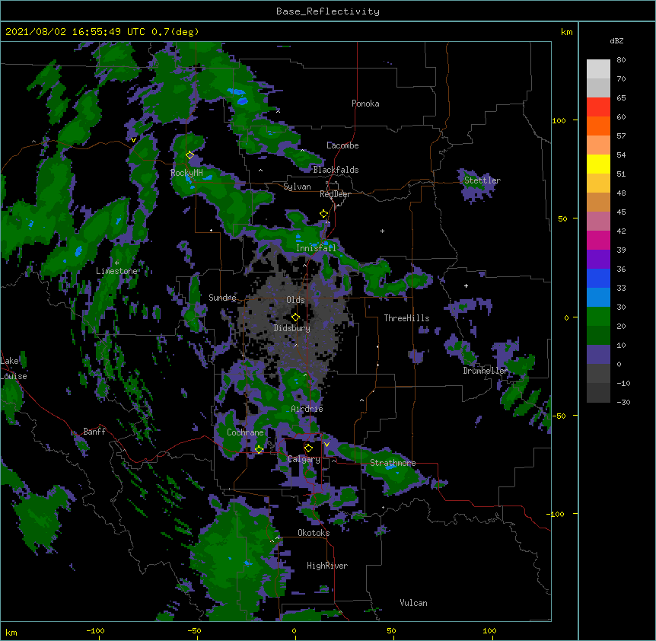Pick the red 60-65 dBZ legend swatch
Screen dimensions: 656x641
(x=598, y=107)
